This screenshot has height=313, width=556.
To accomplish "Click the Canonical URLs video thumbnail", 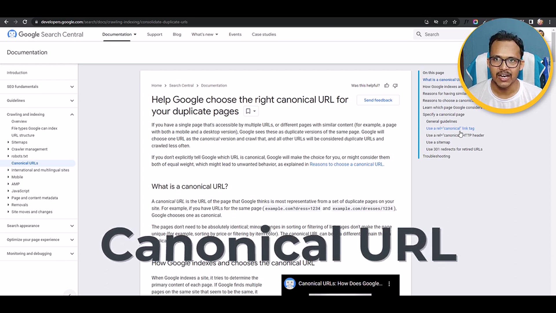I will pos(340,285).
